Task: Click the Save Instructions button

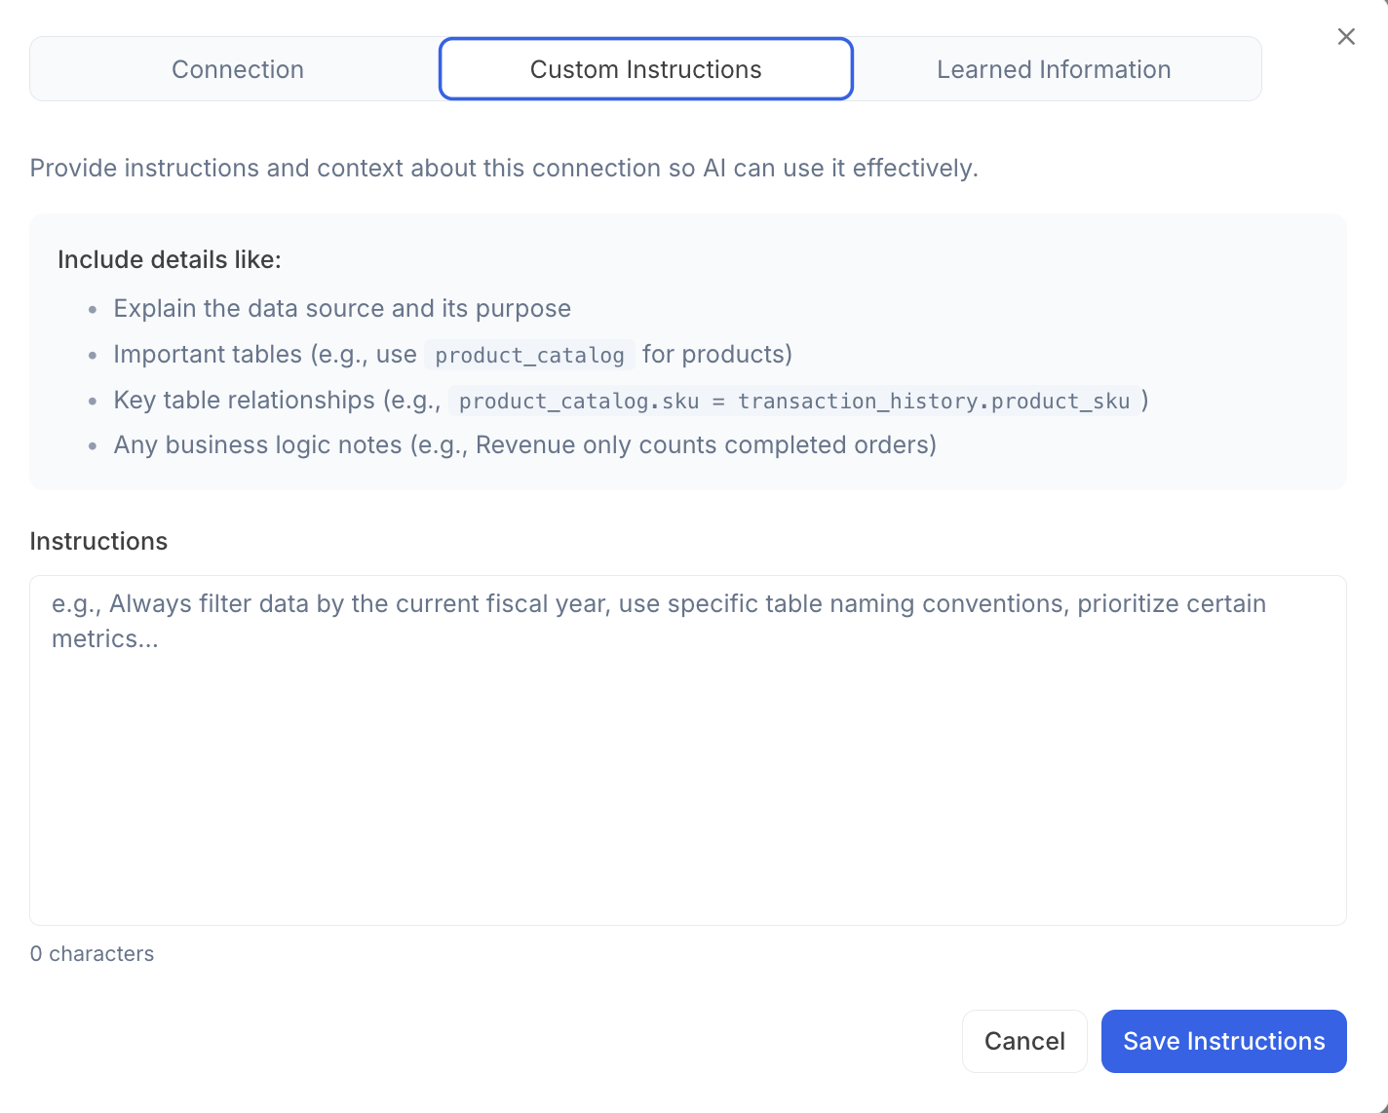Action: coord(1223,1041)
